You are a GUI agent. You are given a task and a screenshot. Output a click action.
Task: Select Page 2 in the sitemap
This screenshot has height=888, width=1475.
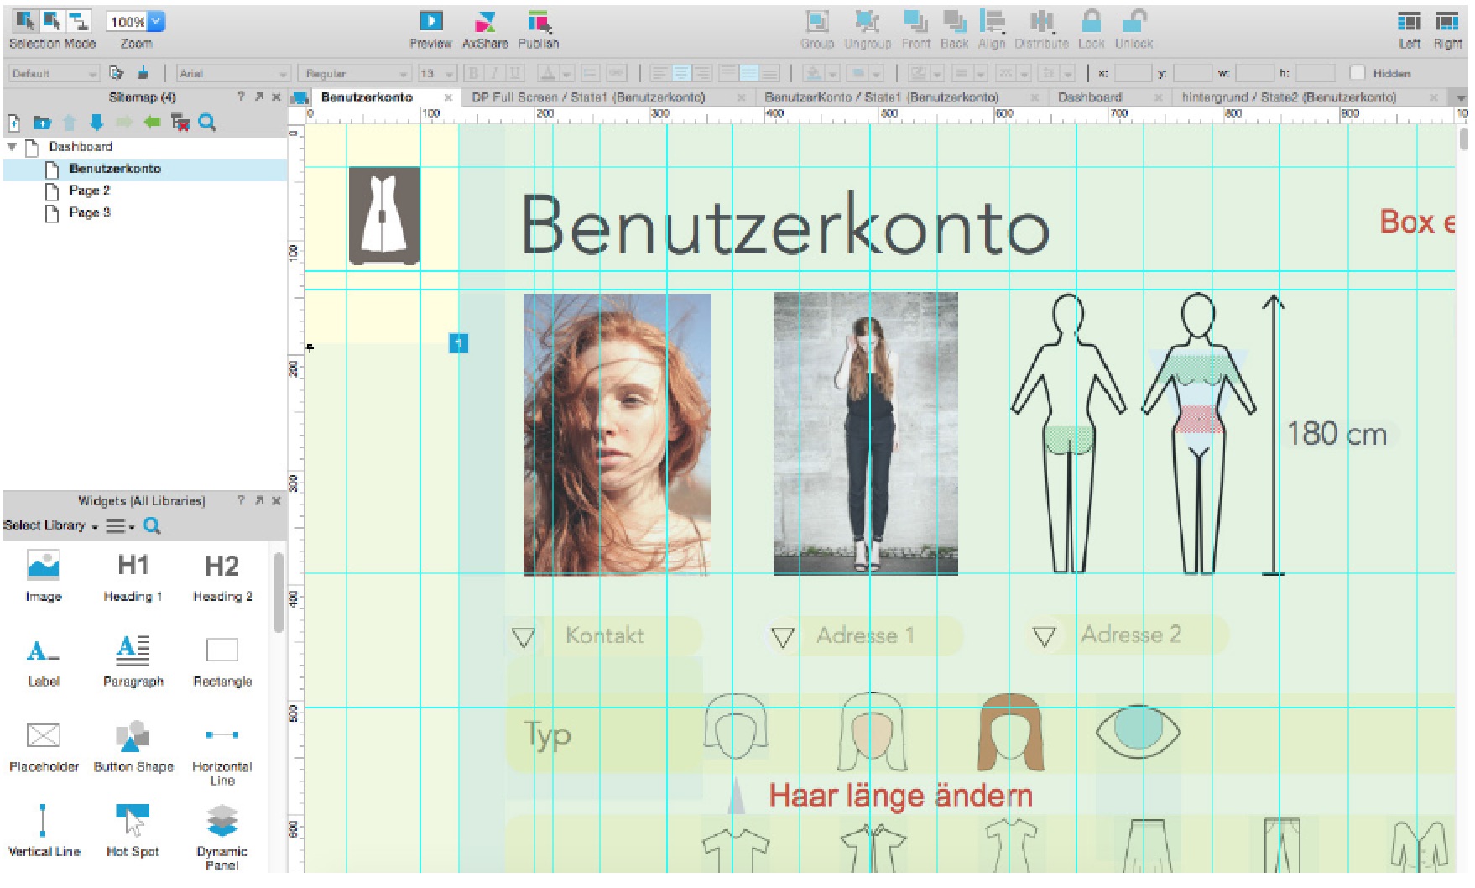coord(90,191)
